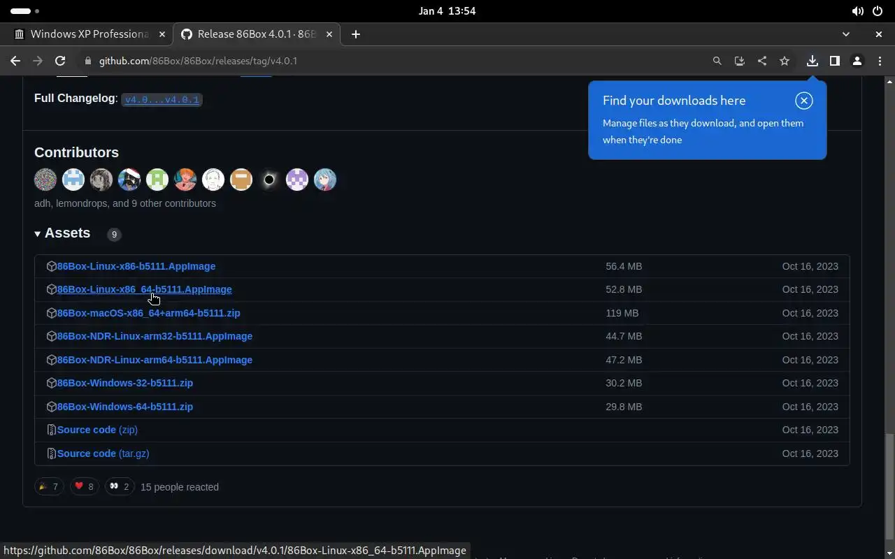This screenshot has height=559, width=895.
Task: Open the first contributor avatar
Action: point(45,180)
